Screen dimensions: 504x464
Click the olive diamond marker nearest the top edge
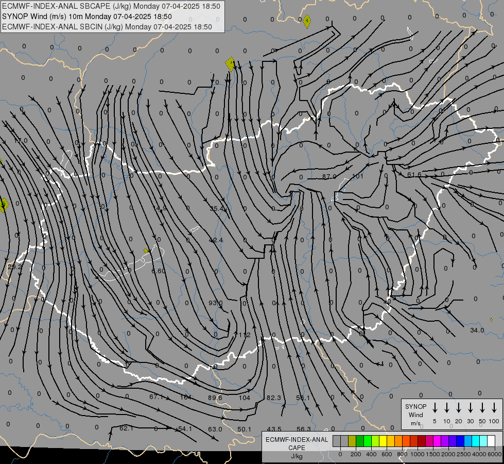click(x=307, y=21)
